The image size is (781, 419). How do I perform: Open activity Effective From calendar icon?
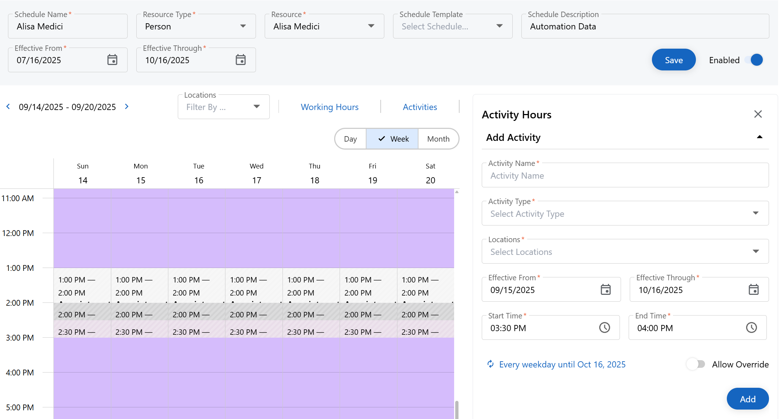(x=605, y=290)
